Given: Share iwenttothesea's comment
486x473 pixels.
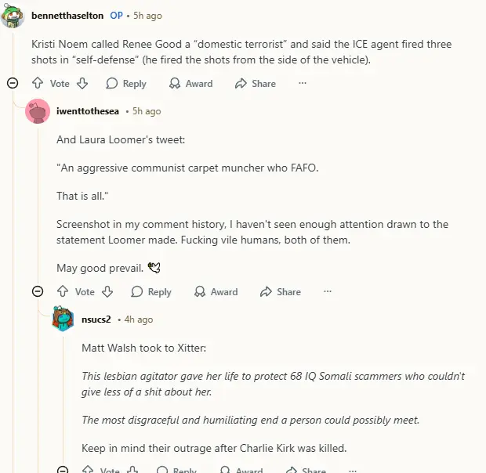Looking at the screenshot, I should pyautogui.click(x=281, y=291).
